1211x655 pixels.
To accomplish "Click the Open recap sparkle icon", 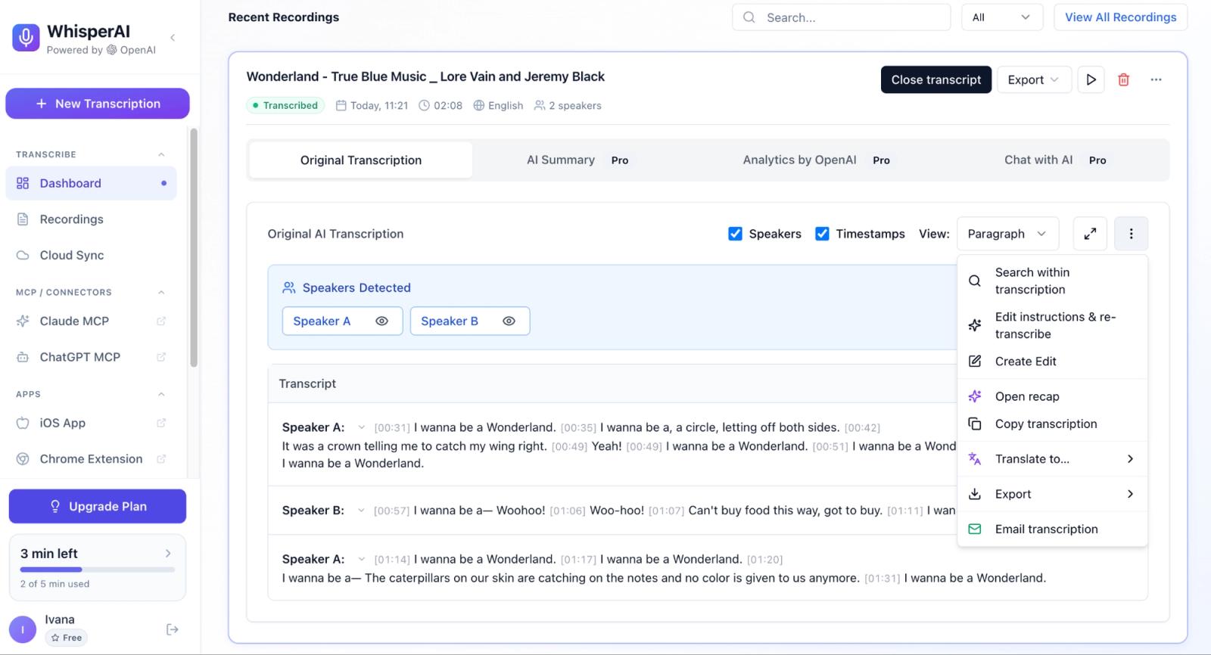I will coord(975,396).
